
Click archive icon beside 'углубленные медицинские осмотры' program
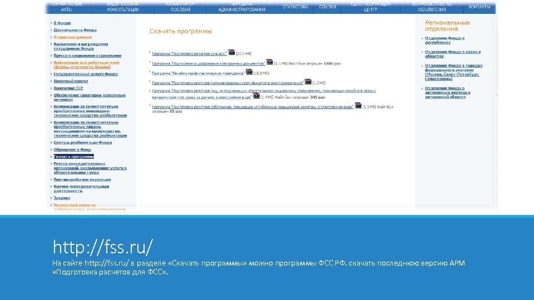[x=358, y=106]
